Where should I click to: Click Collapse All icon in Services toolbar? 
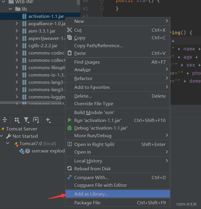pos(5,120)
